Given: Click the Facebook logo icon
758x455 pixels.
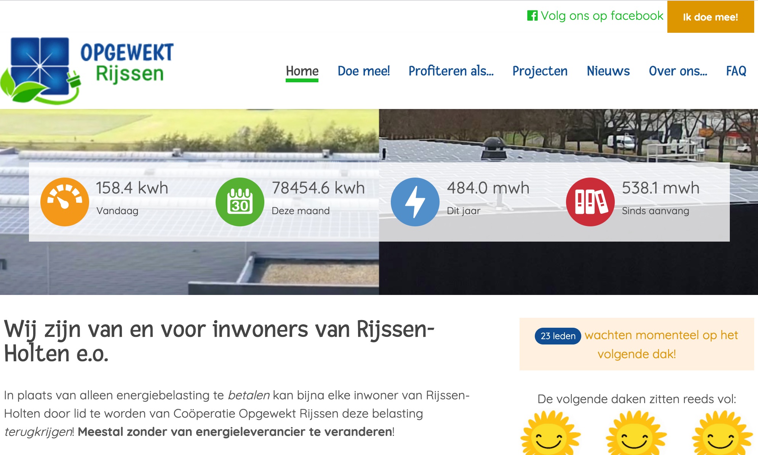Looking at the screenshot, I should [x=532, y=16].
